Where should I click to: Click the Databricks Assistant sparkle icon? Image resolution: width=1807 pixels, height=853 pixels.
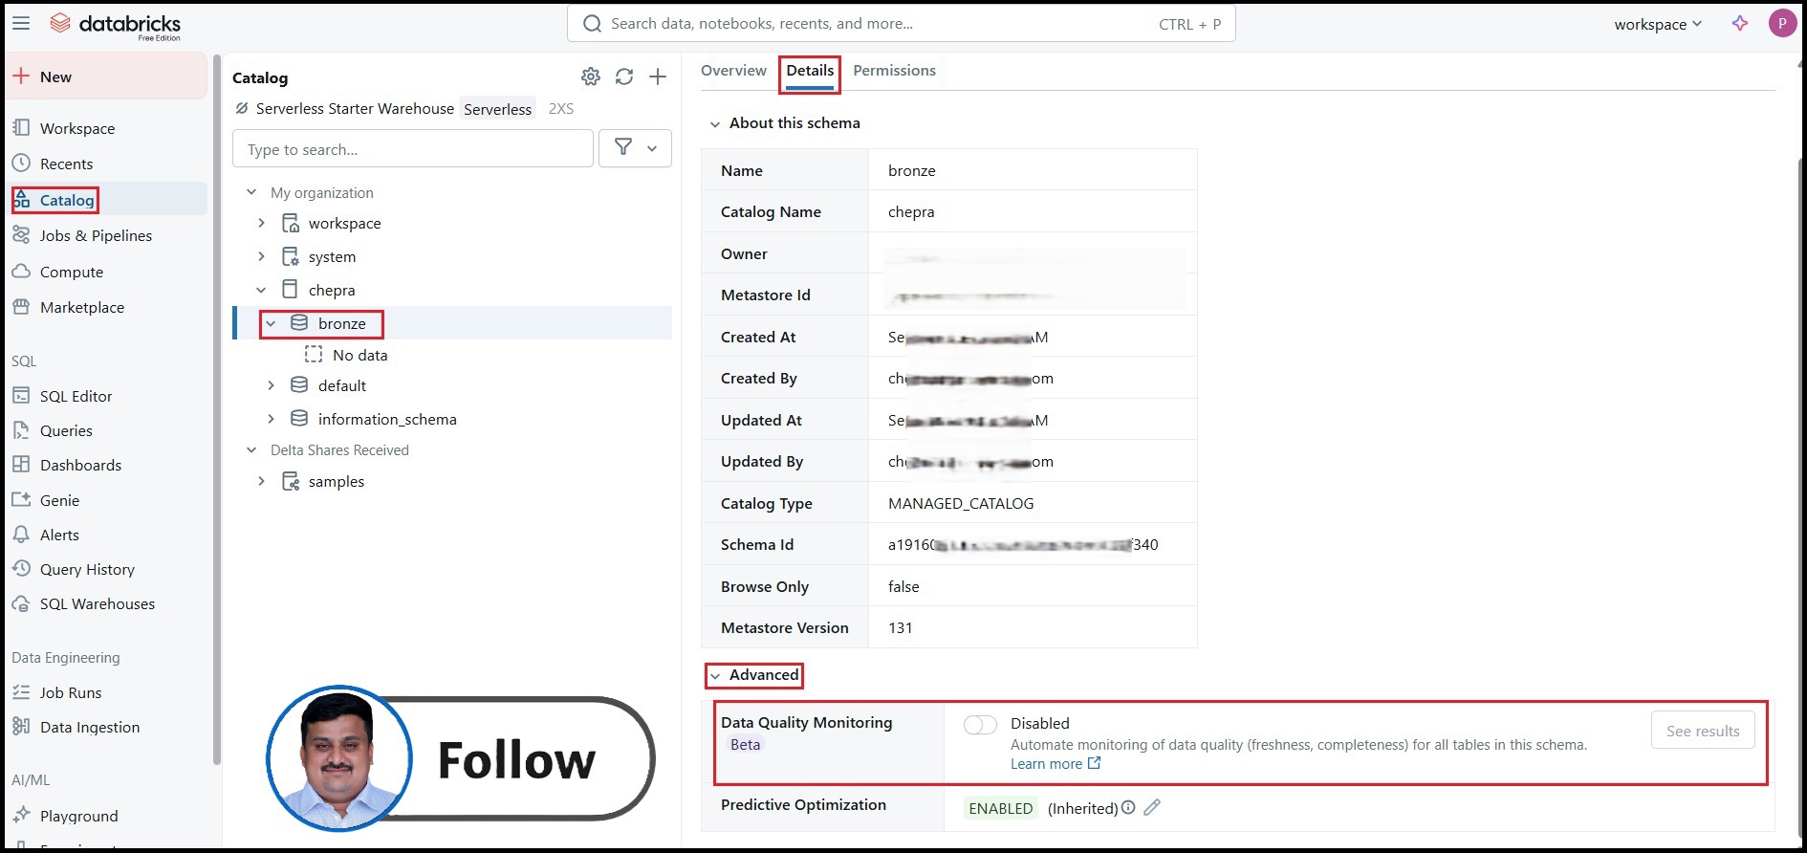click(1740, 24)
